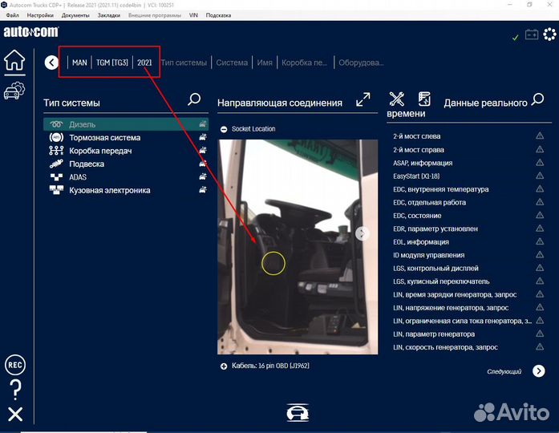
Task: Open the Подсказка menu
Action: click(x=218, y=15)
